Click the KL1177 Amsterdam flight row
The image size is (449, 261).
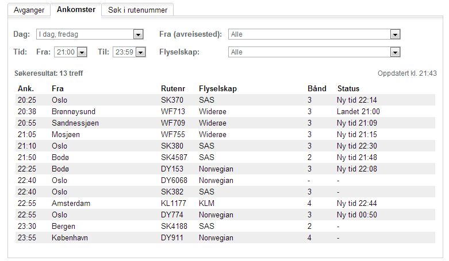pyautogui.click(x=227, y=203)
